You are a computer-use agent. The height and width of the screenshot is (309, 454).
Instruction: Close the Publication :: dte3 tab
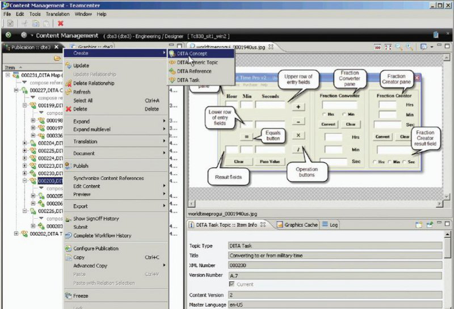[56, 47]
